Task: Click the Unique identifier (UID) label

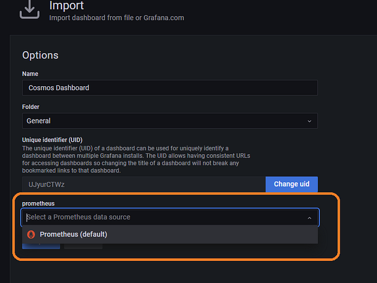Action: click(x=52, y=140)
